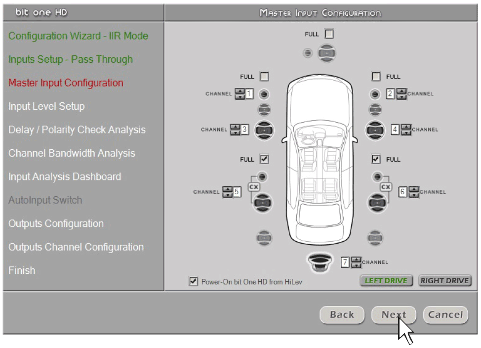
Task: Enable the front right FULL checkbox
Action: pos(376,76)
